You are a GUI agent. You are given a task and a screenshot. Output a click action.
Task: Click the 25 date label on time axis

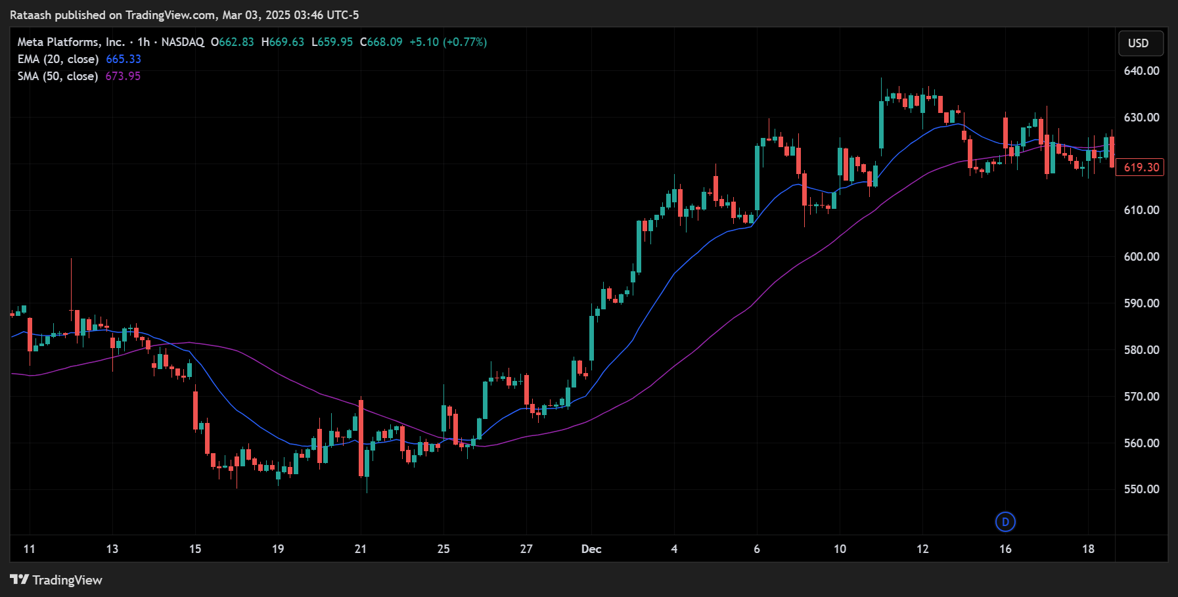[x=443, y=549]
